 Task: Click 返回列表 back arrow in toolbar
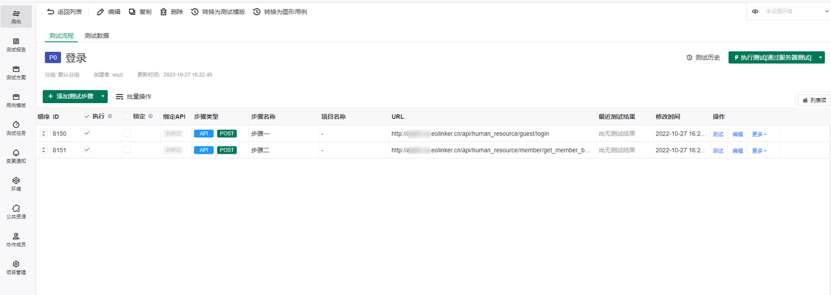point(64,12)
